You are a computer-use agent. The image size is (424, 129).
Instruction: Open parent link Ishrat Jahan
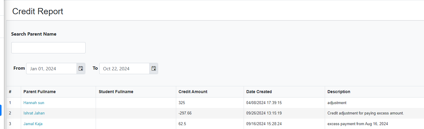tap(34, 113)
